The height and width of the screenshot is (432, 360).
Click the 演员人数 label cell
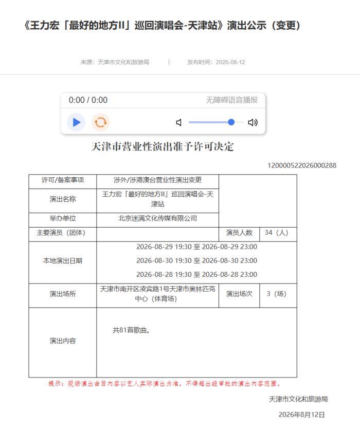point(239,234)
